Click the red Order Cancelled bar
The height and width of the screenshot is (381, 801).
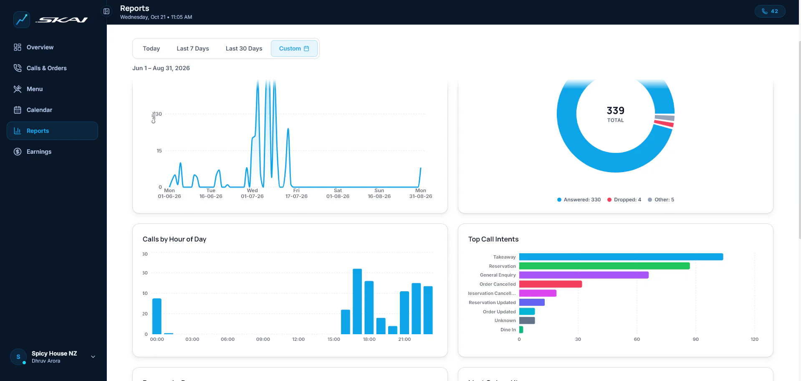coord(551,284)
